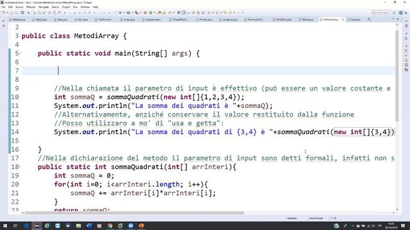Image resolution: width=410 pixels, height=230 pixels.
Task: Open the Eclipse taskbar button
Action: (37, 226)
